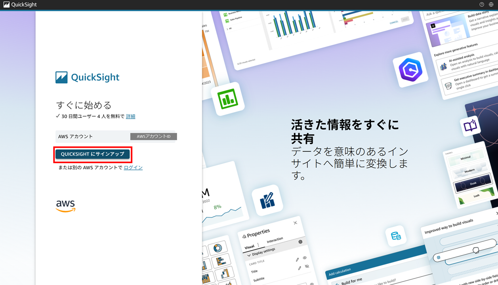Pick the Minimal theme thumbnail
This screenshot has height=285, width=498.
click(466, 158)
